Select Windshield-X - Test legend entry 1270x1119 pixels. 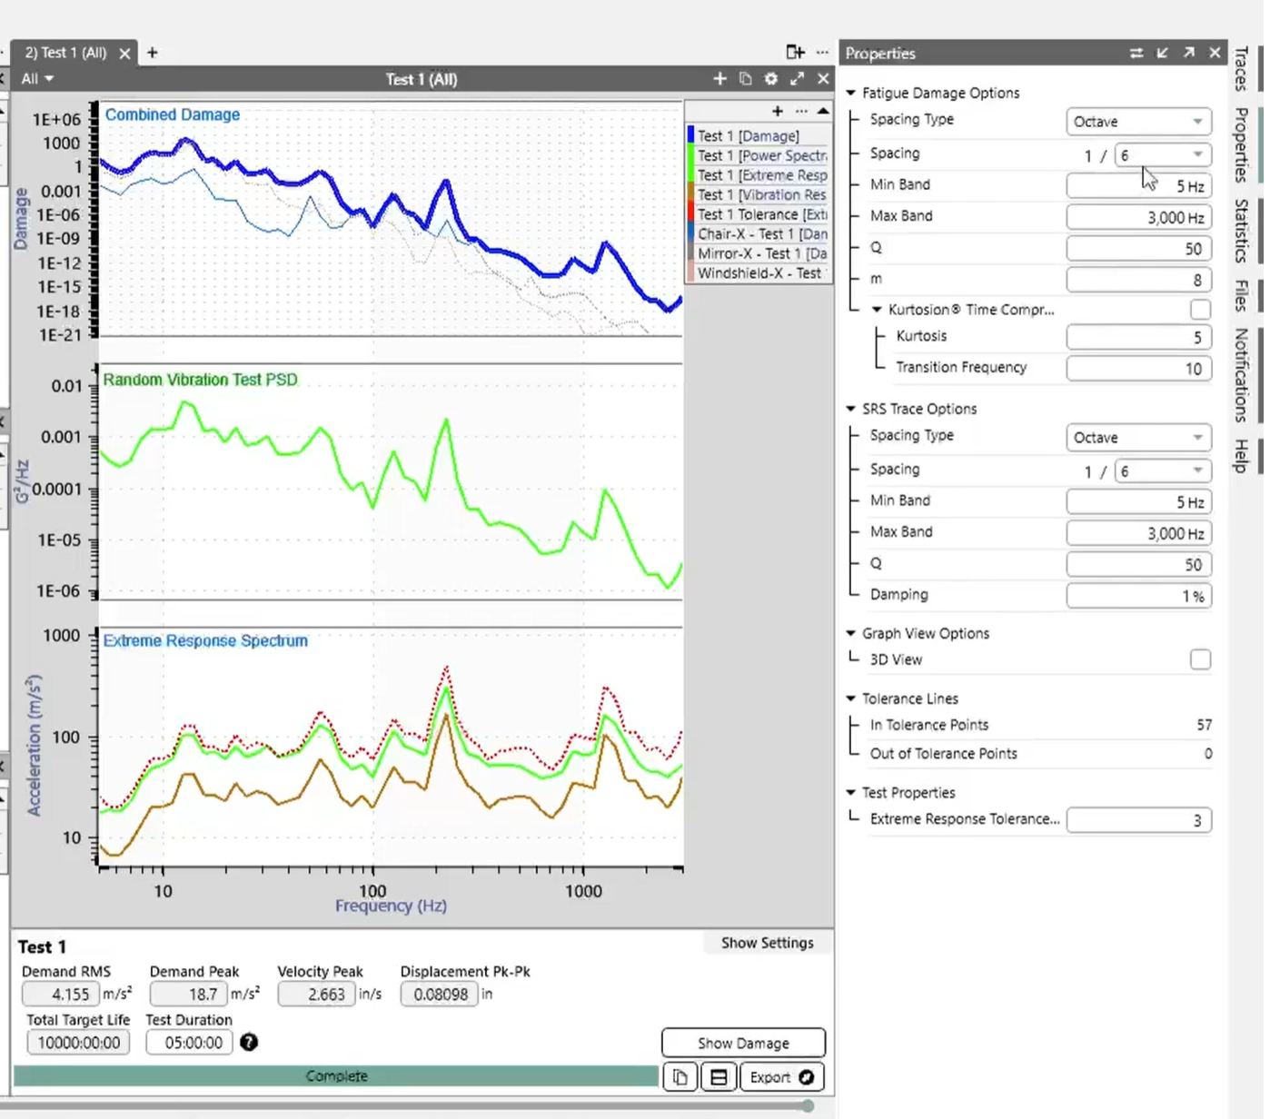pyautogui.click(x=759, y=273)
